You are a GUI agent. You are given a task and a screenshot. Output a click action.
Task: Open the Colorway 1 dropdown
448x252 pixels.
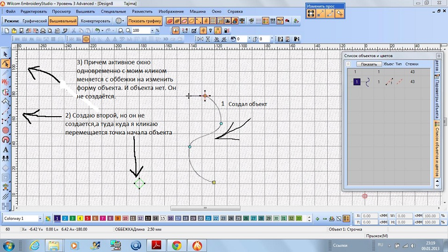pyautogui.click(x=40, y=219)
